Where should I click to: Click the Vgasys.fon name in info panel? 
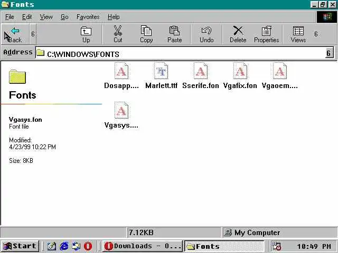click(x=25, y=120)
